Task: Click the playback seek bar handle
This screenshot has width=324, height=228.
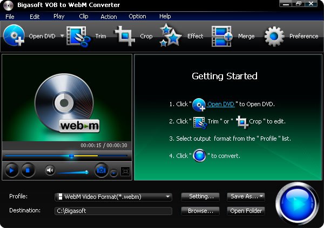Action: pos(71,156)
